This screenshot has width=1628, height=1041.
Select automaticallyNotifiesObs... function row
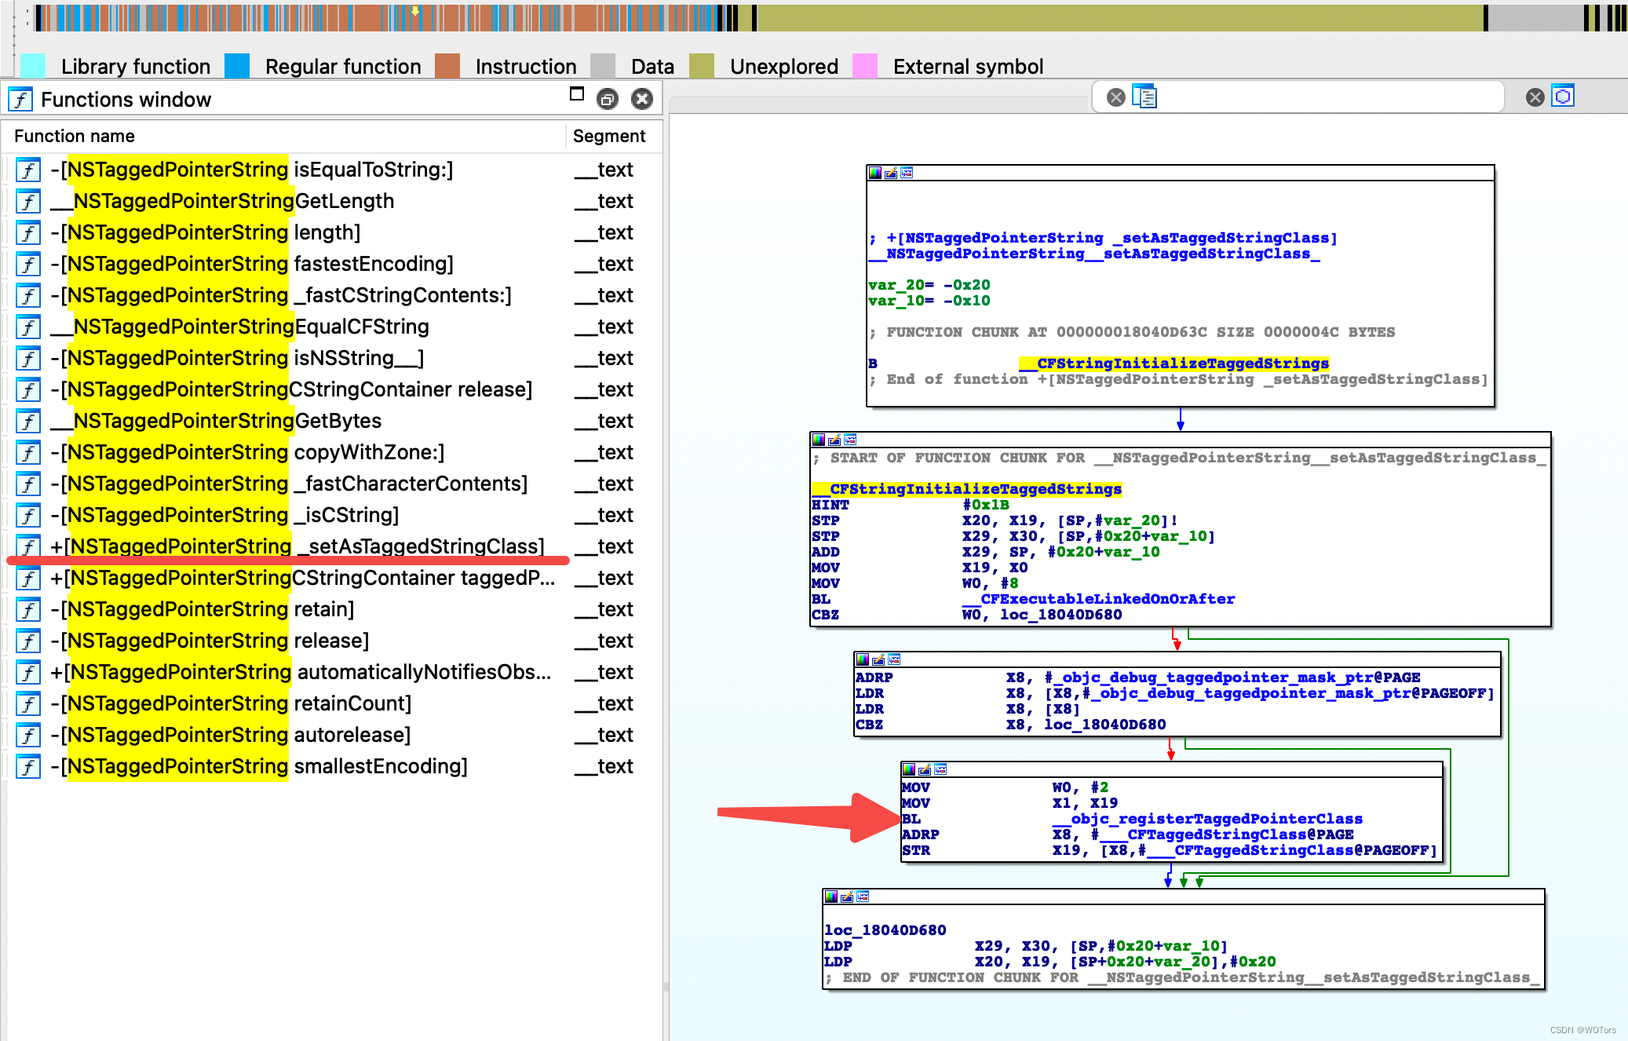pyautogui.click(x=333, y=672)
